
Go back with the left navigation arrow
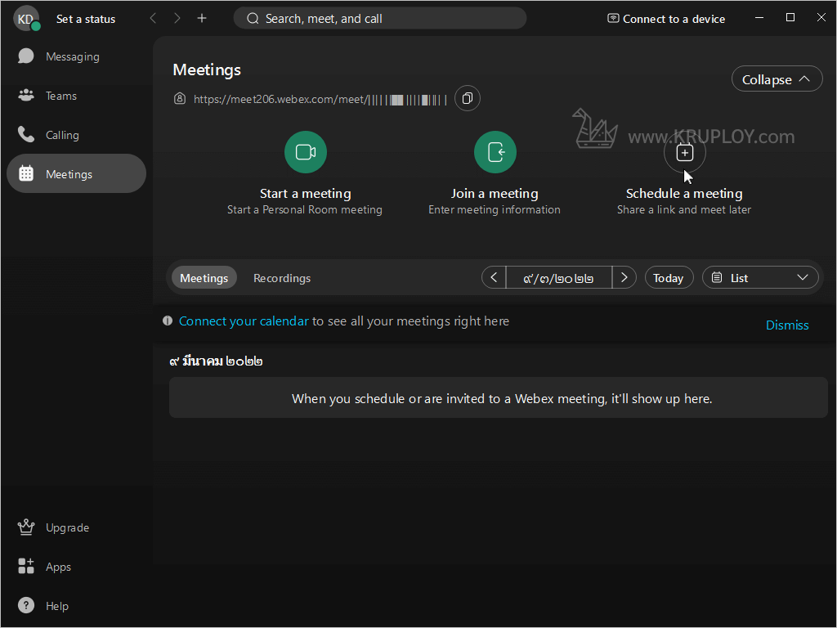click(x=153, y=19)
